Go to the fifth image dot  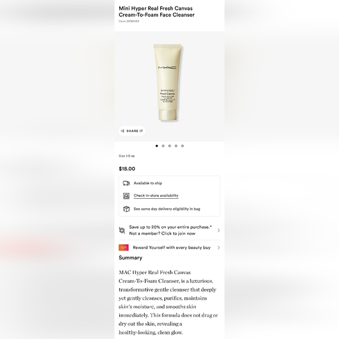tap(182, 146)
